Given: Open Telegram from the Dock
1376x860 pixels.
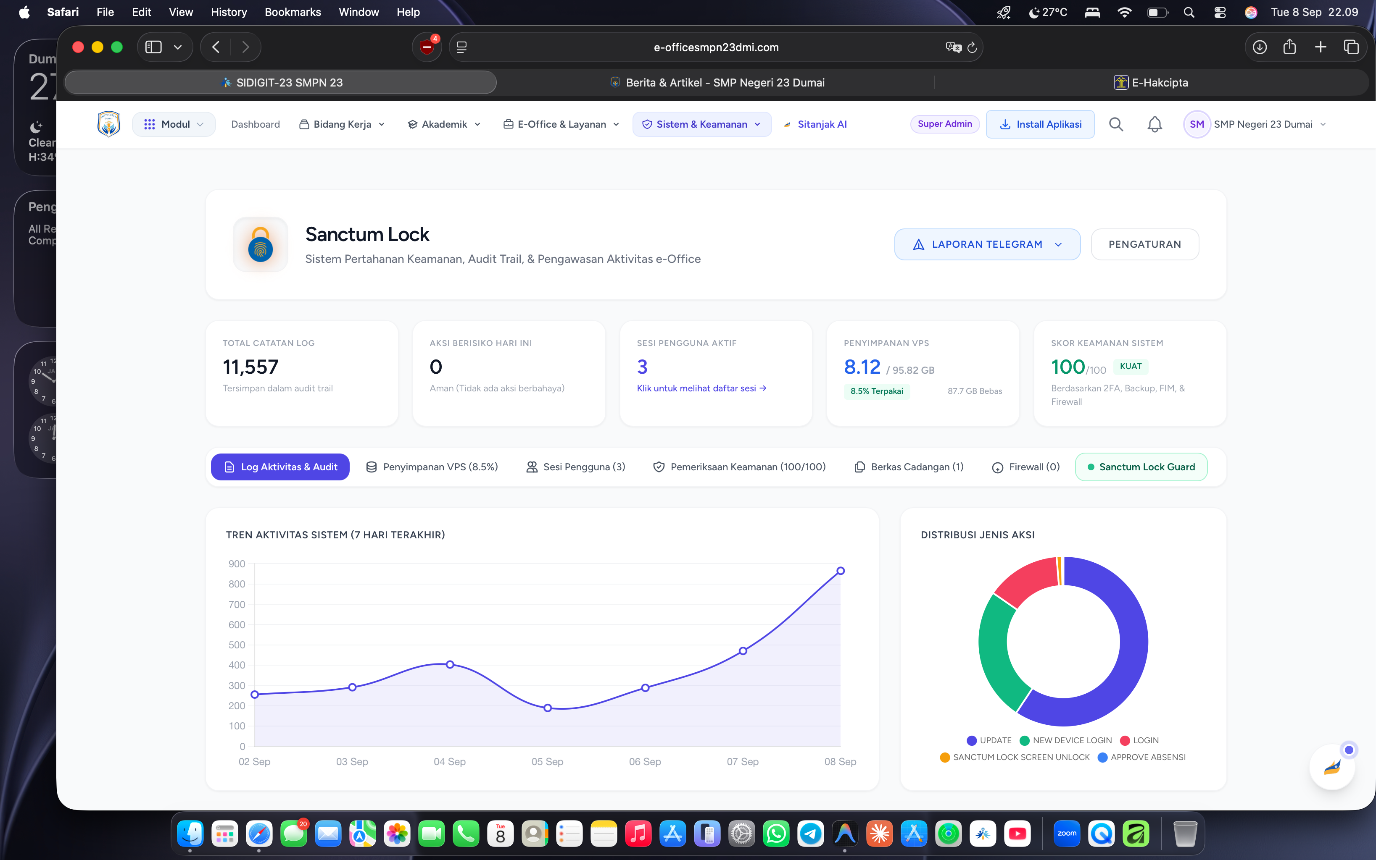Looking at the screenshot, I should (x=811, y=834).
